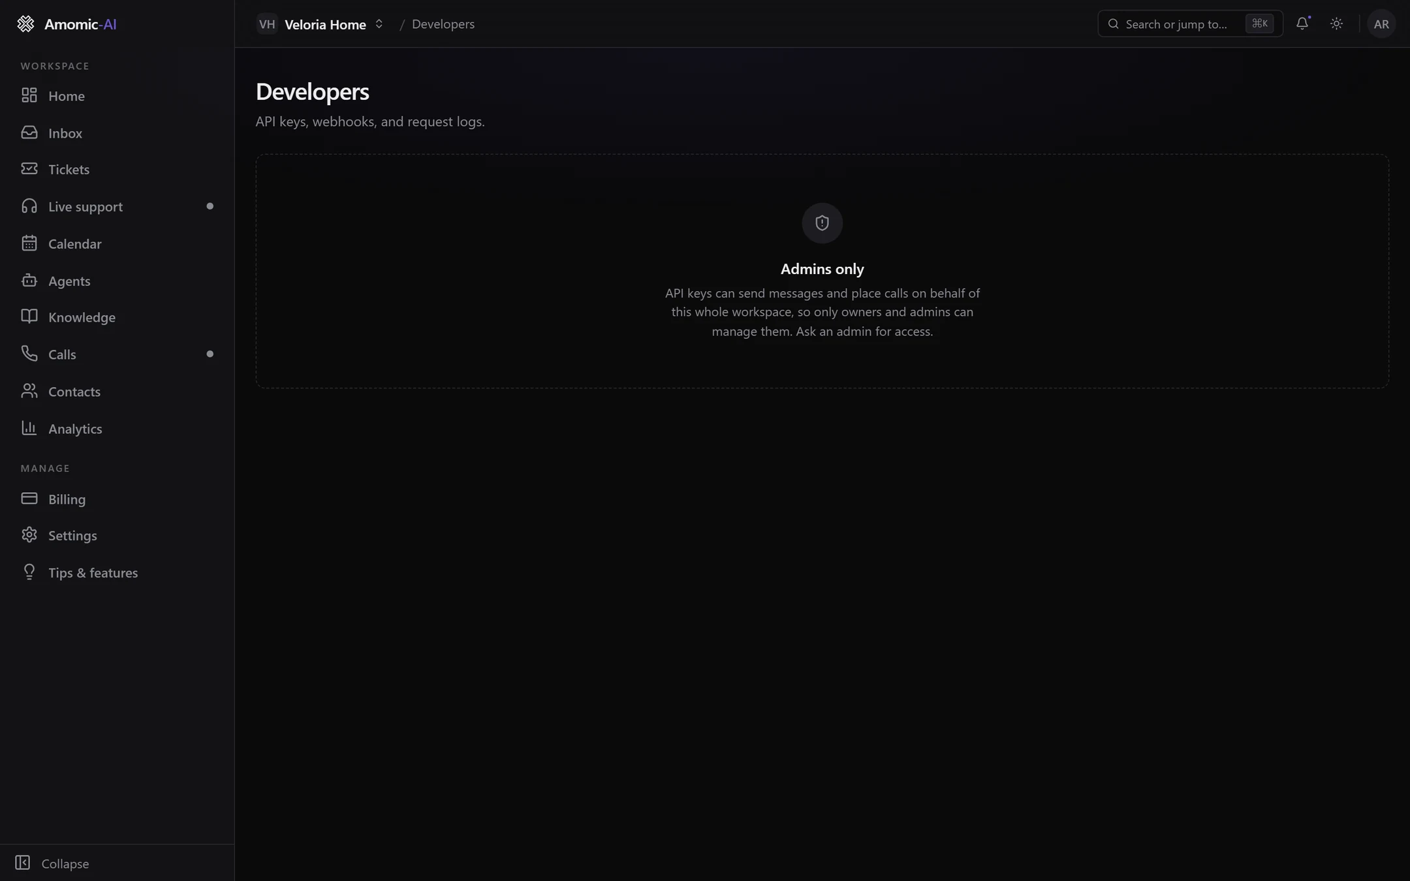Open Inbox via its tray icon
The width and height of the screenshot is (1410, 881).
pos(29,132)
